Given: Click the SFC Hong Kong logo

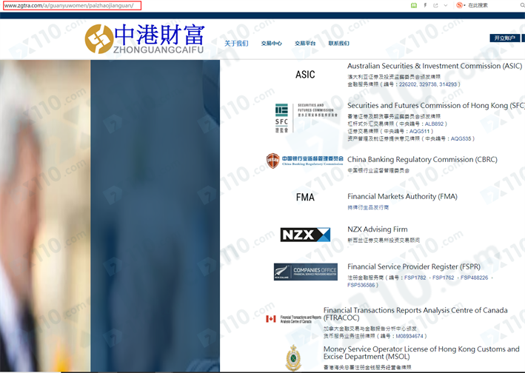Looking at the screenshot, I should (x=307, y=118).
